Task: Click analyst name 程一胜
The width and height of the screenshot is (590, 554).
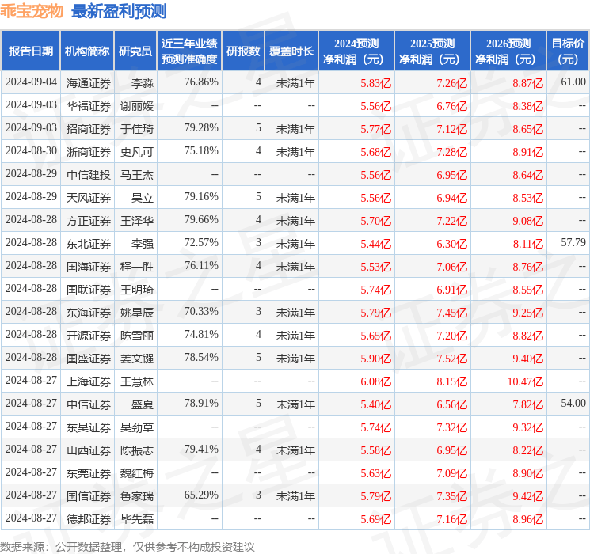Action: pos(137,266)
